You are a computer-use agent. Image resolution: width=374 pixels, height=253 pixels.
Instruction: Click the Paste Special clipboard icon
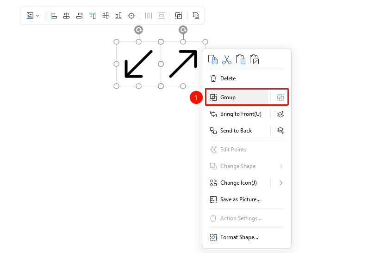click(254, 60)
